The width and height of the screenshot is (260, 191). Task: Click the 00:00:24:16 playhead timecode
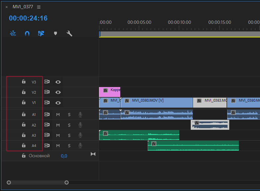tap(28, 18)
